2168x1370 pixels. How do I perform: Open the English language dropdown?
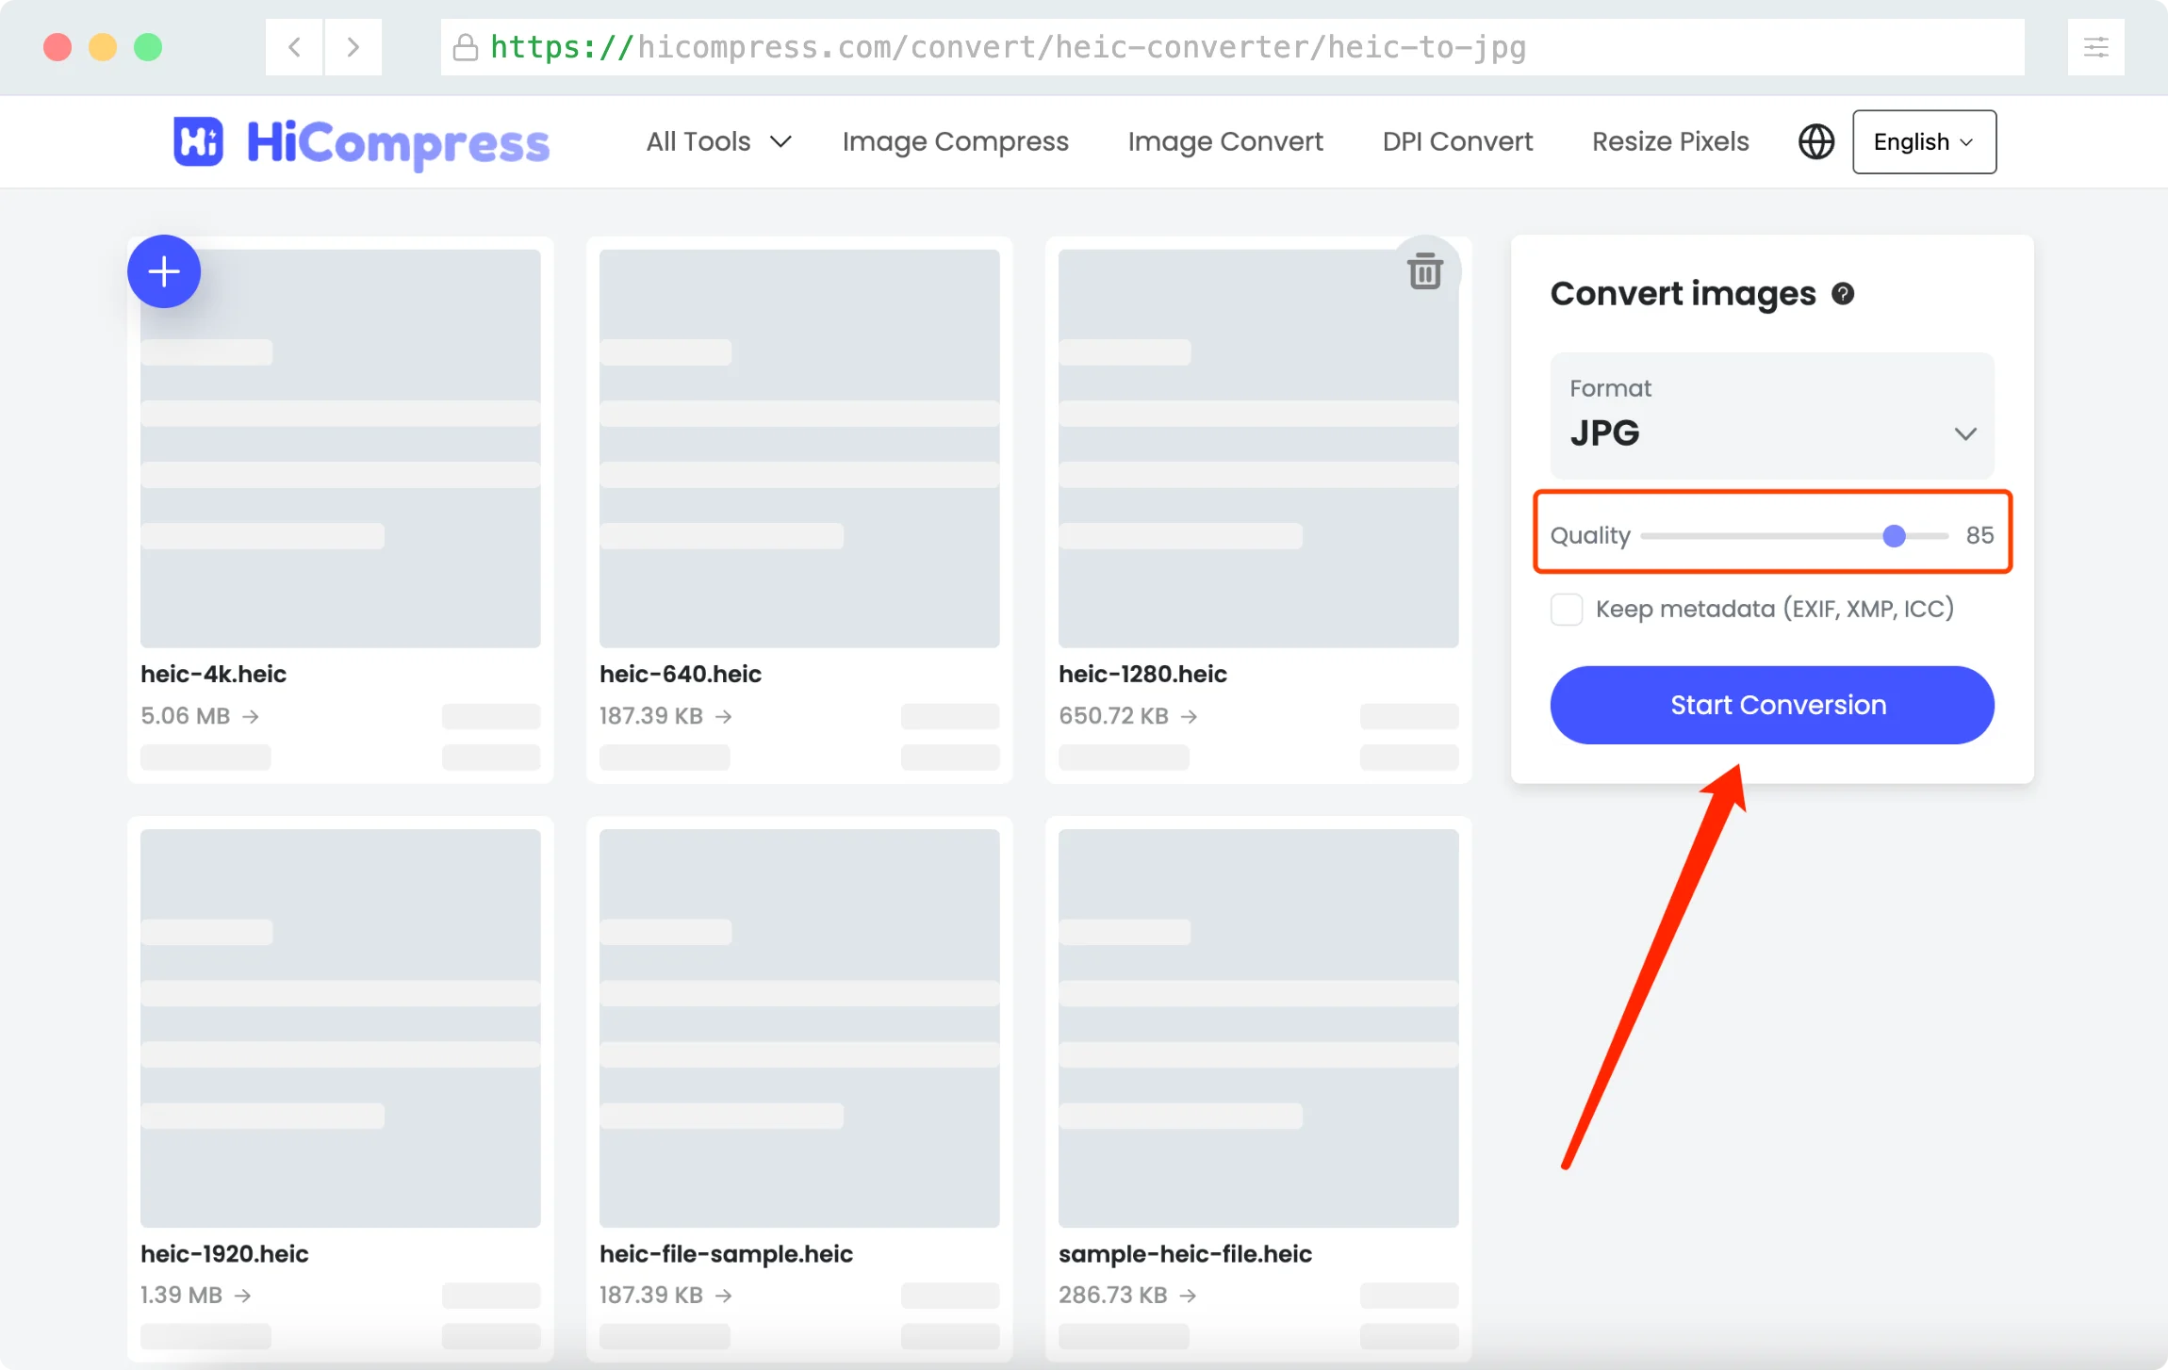[x=1920, y=142]
